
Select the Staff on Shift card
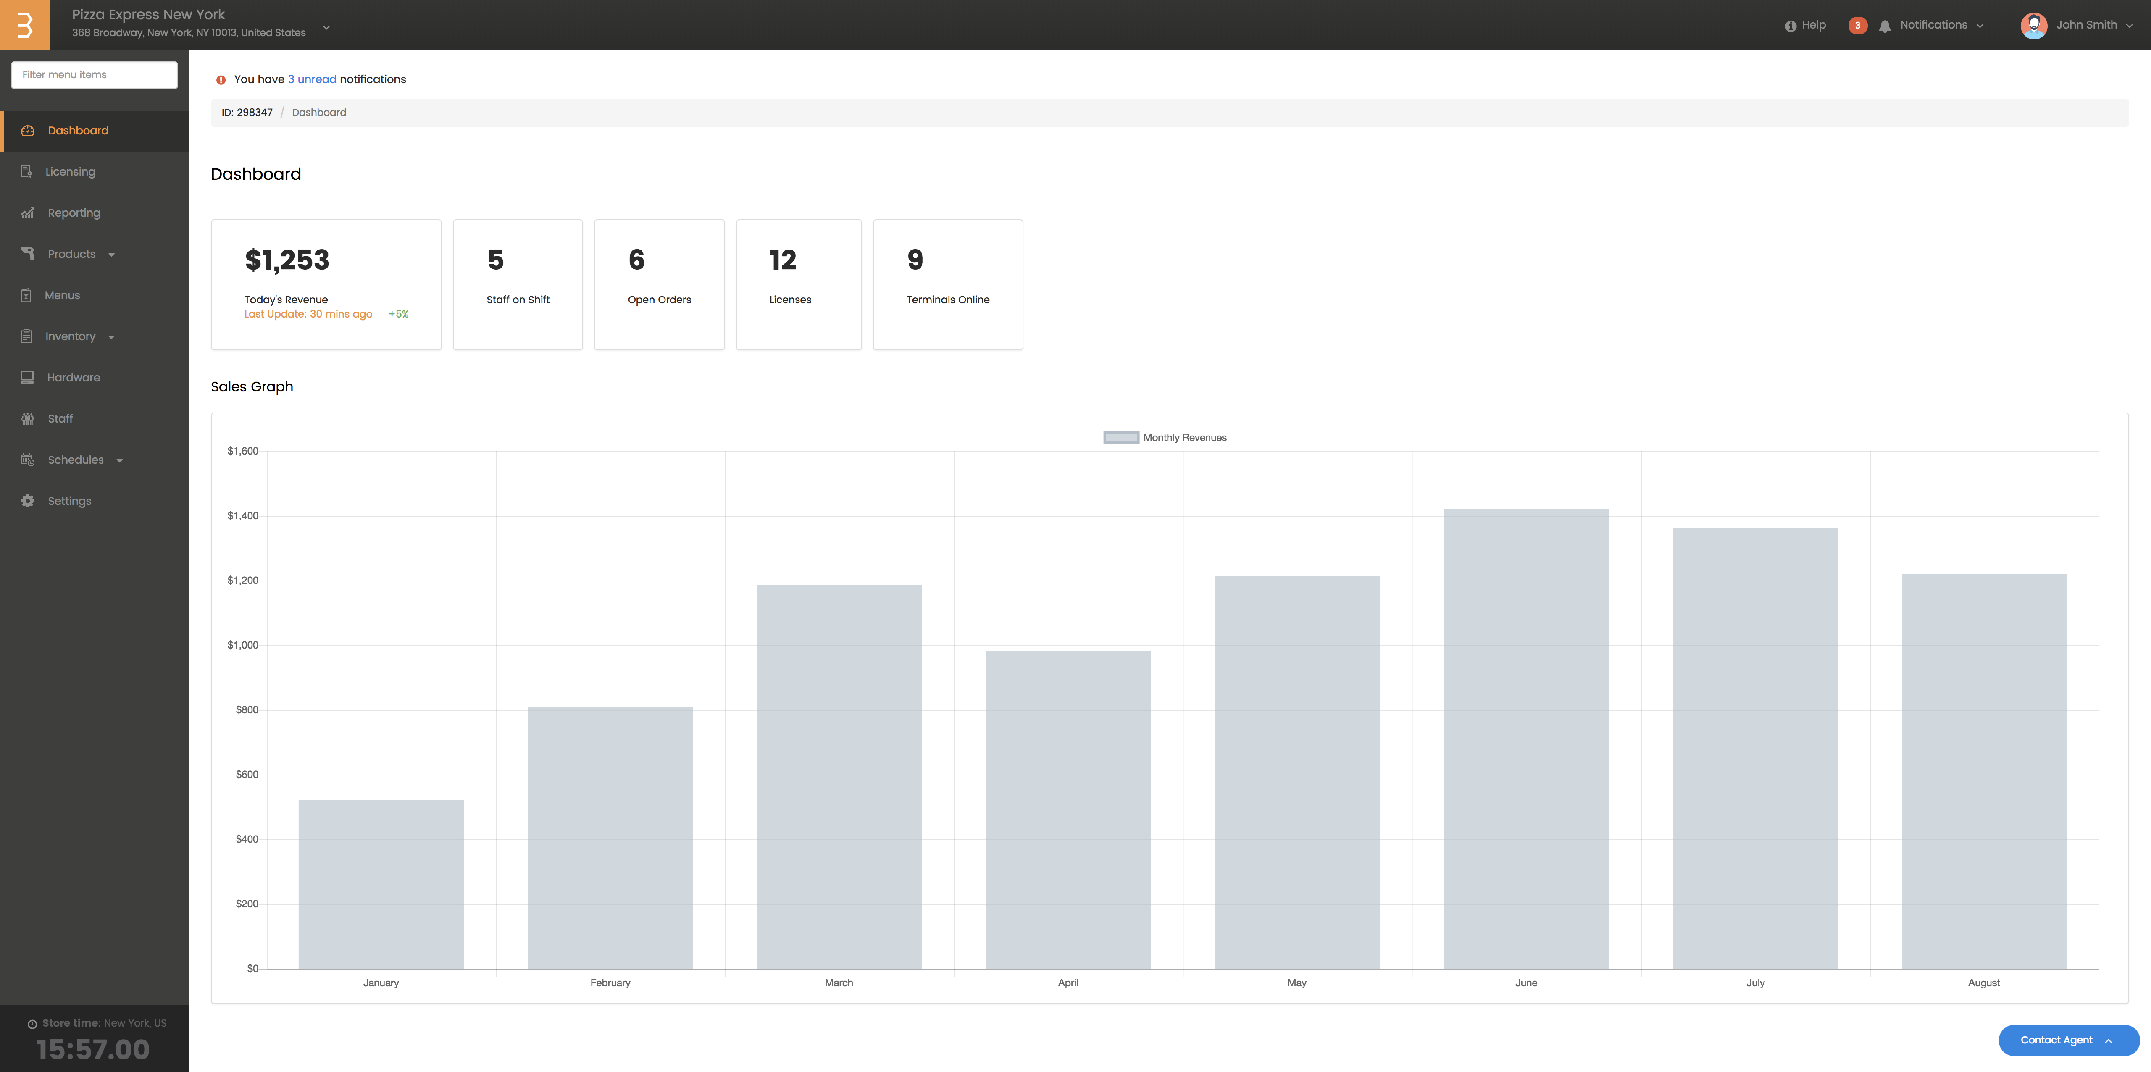click(x=518, y=285)
